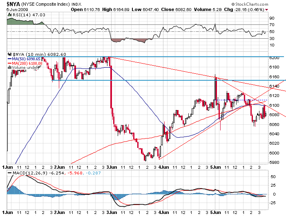
Task: Click the (NYSE Composite Index) name
Action: (x=45, y=4)
